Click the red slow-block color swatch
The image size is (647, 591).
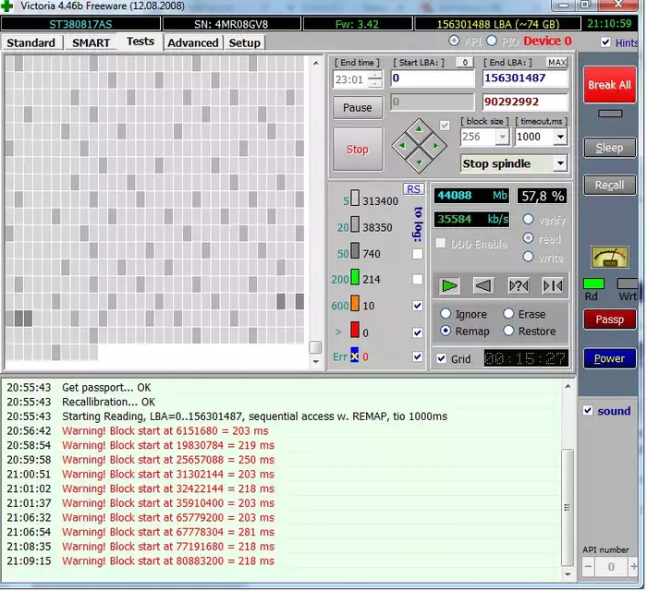354,330
